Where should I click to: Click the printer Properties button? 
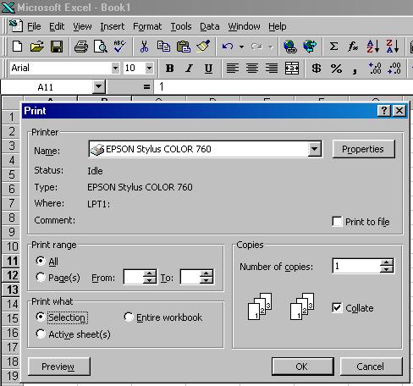(x=363, y=149)
